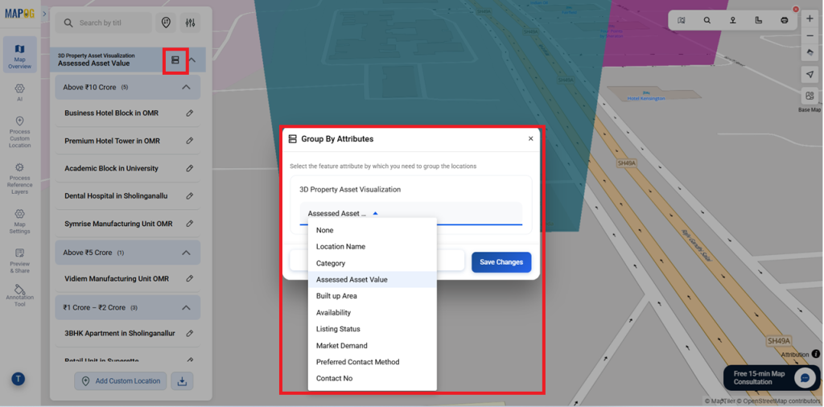The width and height of the screenshot is (824, 407).
Task: Select the Annotation Tool in sidebar
Action: (x=19, y=296)
